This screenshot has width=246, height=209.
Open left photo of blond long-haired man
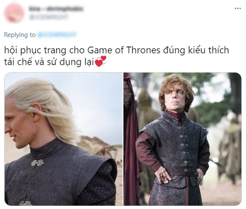[x=63, y=139]
